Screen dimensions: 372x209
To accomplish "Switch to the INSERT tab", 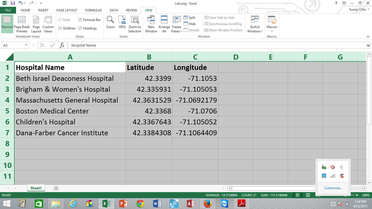I will (43, 10).
